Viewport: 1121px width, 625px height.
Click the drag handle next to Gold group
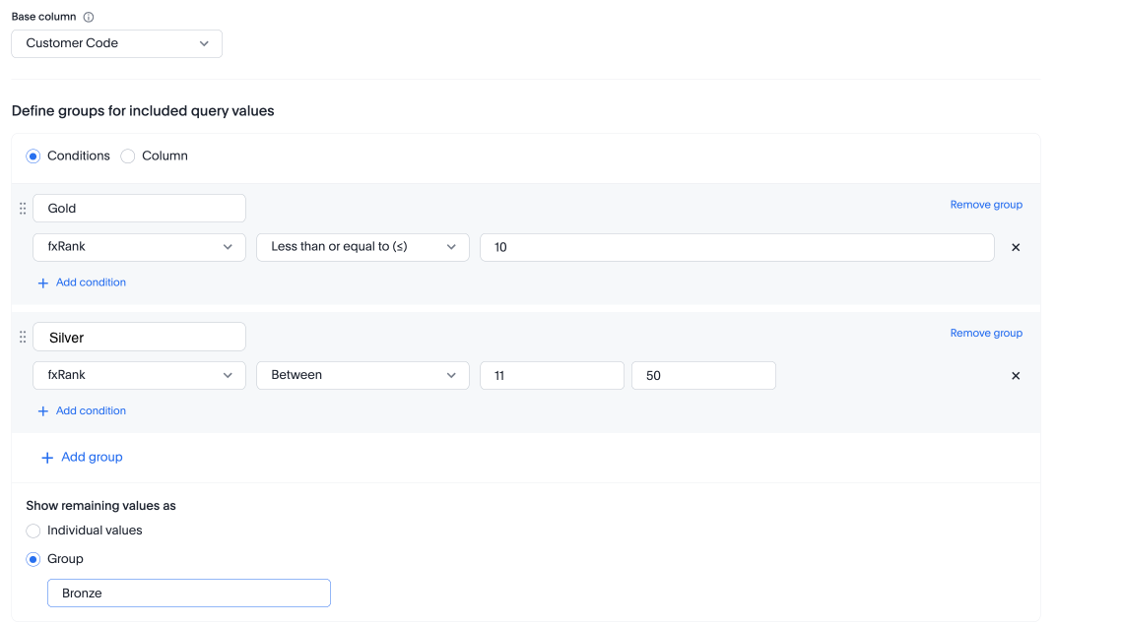23,208
